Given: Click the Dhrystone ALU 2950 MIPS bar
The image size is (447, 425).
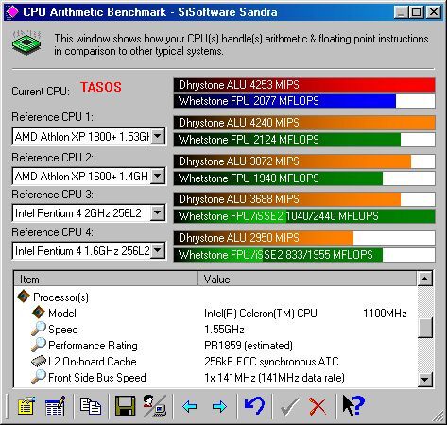Looking at the screenshot, I should (x=304, y=238).
